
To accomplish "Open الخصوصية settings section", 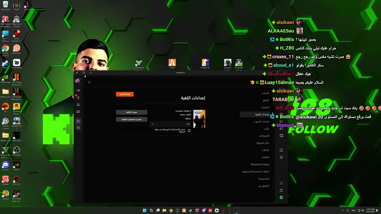I will (x=264, y=179).
